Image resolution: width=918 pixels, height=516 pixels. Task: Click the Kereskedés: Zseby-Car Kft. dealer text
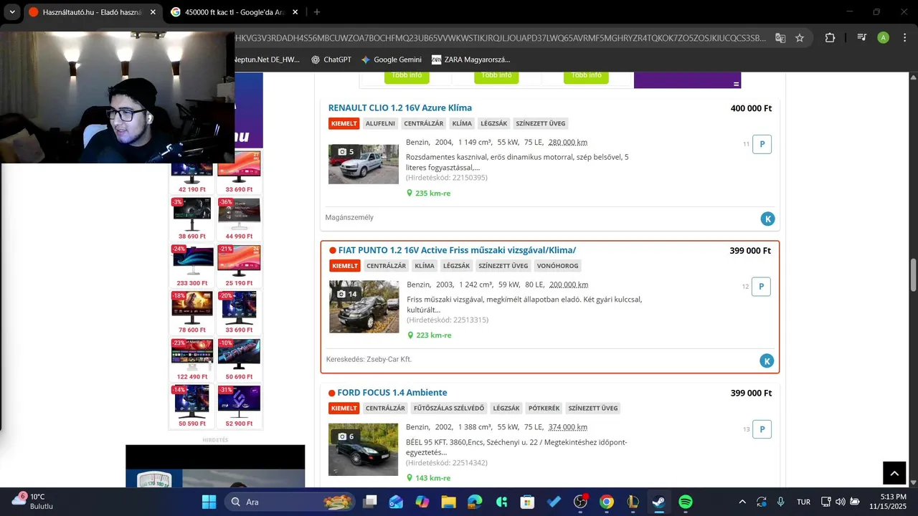pyautogui.click(x=369, y=359)
